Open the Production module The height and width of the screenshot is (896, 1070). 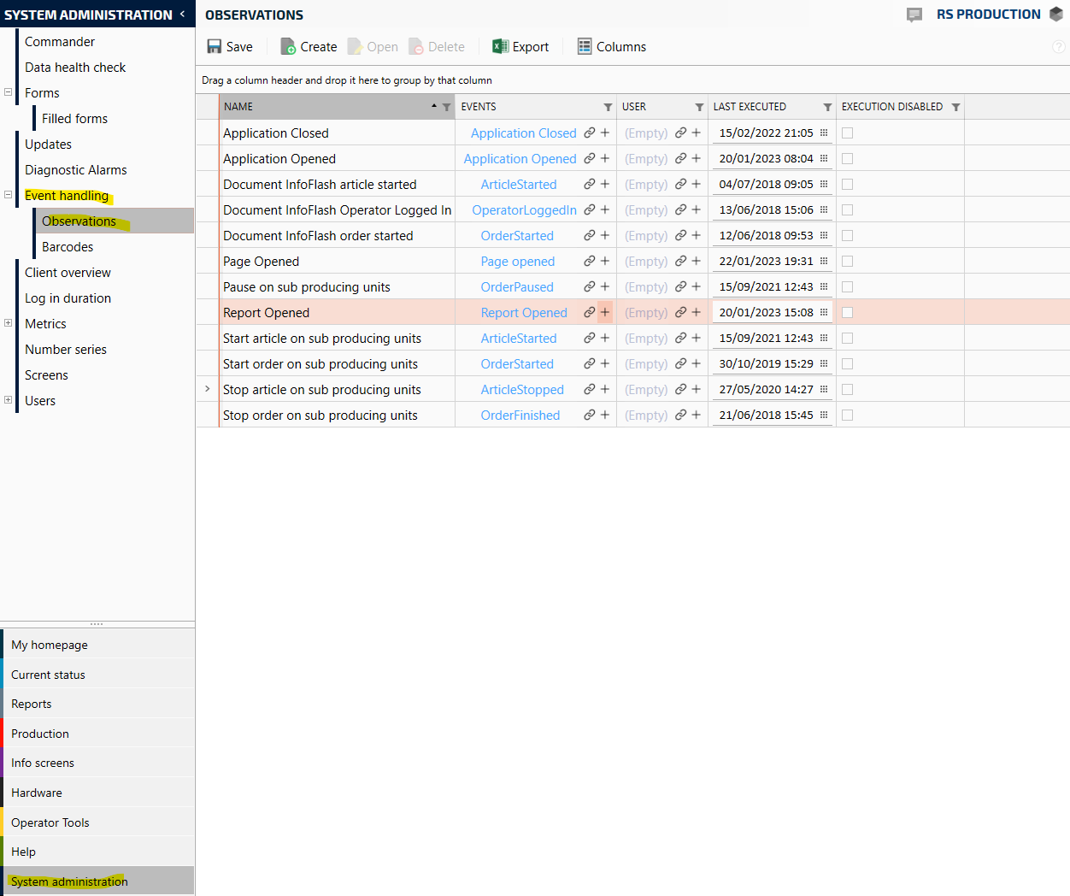point(40,734)
